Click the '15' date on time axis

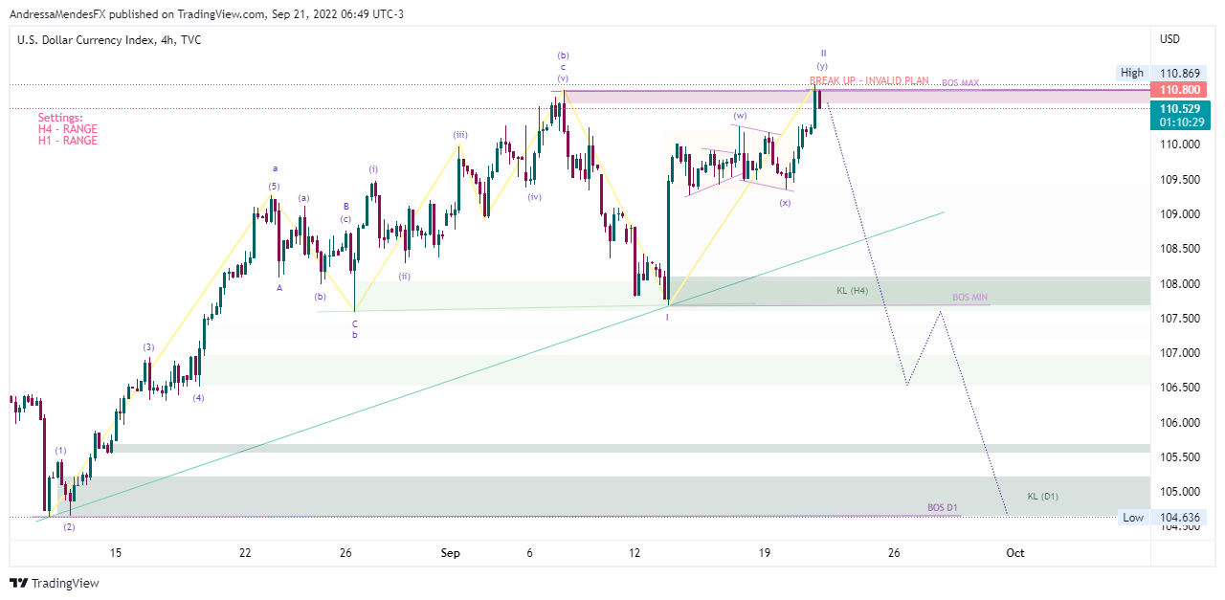pyautogui.click(x=116, y=553)
